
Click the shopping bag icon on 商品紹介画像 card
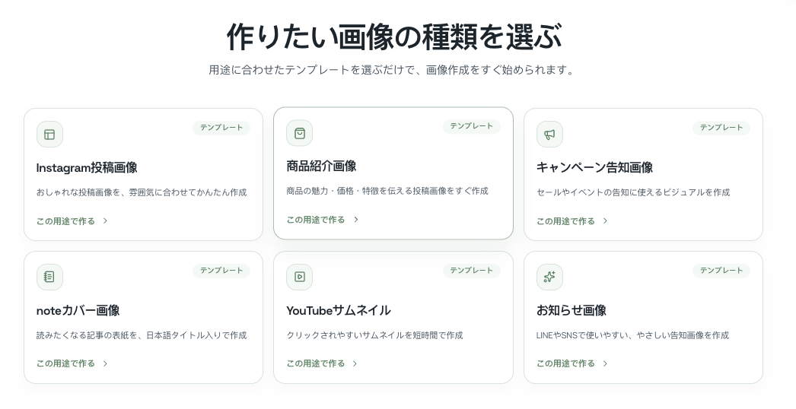click(x=300, y=133)
